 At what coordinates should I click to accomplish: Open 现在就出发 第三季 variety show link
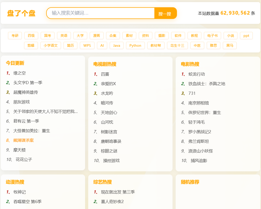tap(118, 192)
